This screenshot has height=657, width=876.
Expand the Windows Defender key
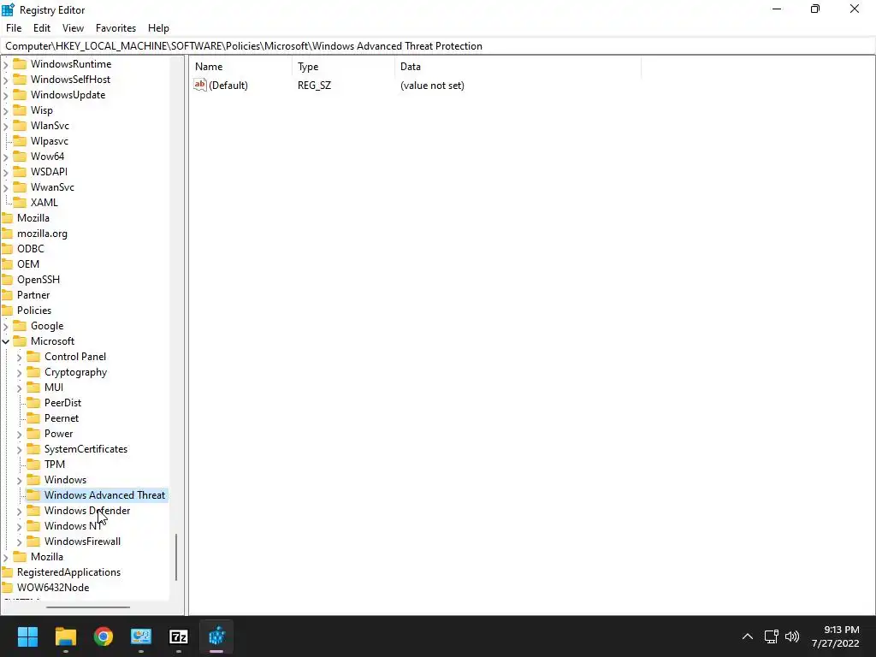point(20,511)
